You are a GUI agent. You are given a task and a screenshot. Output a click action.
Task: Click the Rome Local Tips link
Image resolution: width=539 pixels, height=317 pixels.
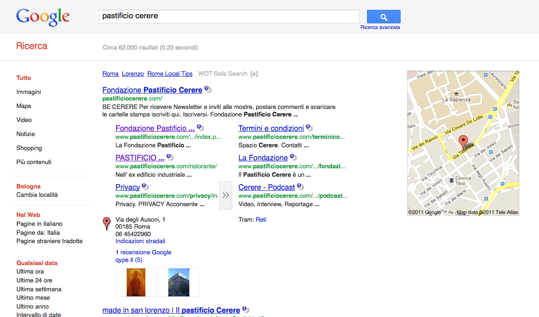(x=170, y=73)
